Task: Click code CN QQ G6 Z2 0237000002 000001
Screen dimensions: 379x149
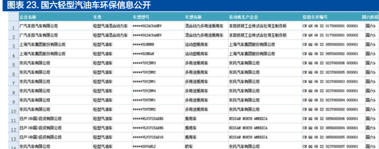Action: (330, 110)
